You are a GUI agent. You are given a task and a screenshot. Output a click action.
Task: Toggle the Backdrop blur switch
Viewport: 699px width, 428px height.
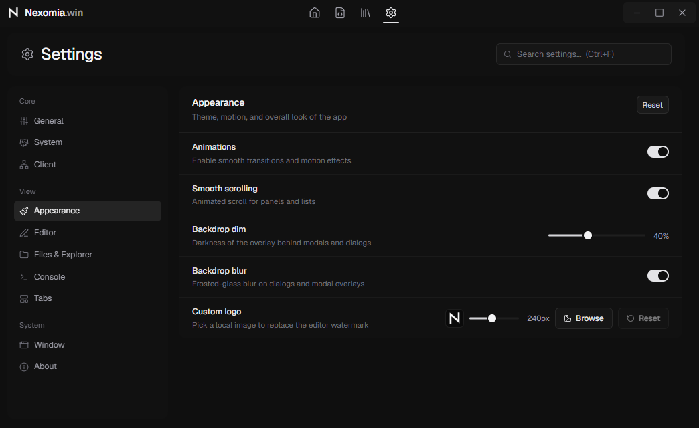[658, 276]
